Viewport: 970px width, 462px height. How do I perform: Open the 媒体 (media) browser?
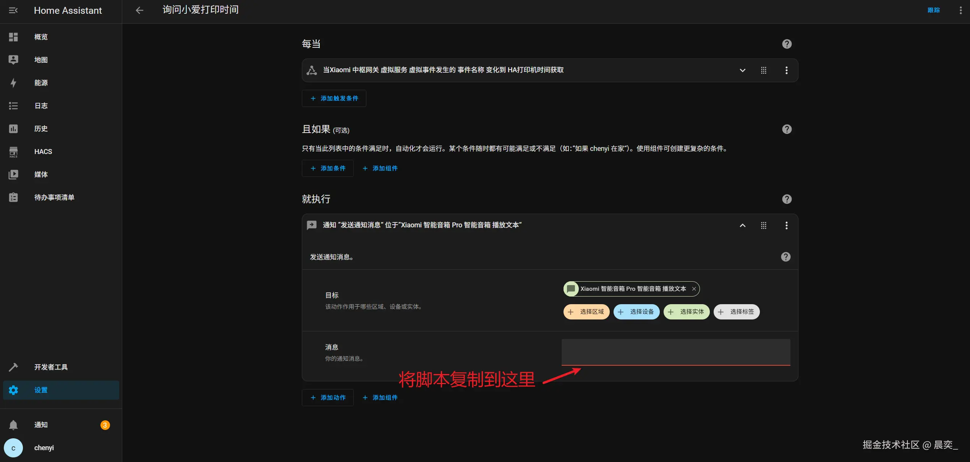tap(40, 174)
